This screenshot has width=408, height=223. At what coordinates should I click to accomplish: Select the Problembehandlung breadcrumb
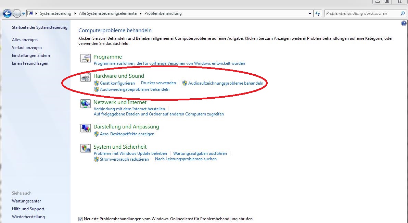click(163, 13)
